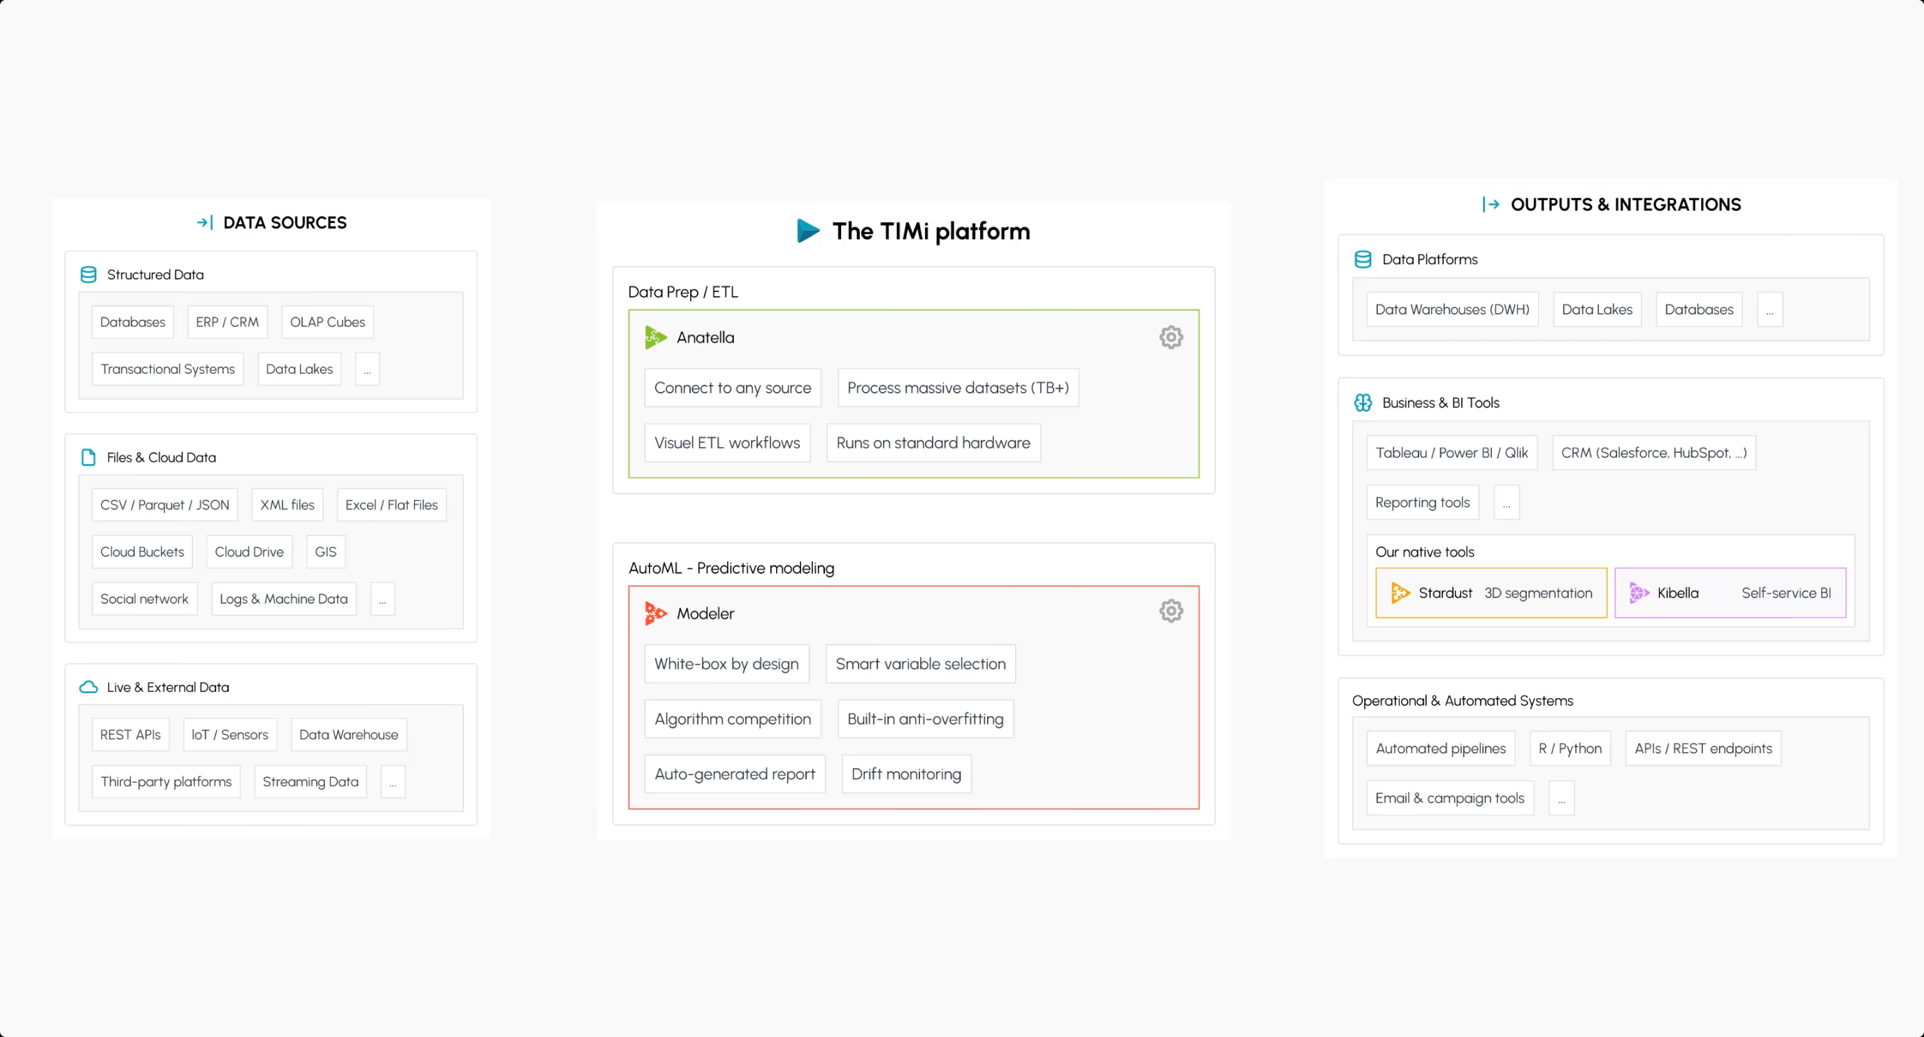Click the Business & BI Tools brain icon
The image size is (1924, 1037).
pos(1363,403)
